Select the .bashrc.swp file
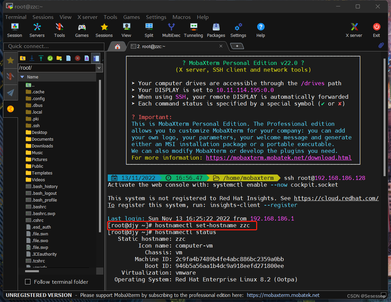Viewport: 391px width, 302px height. (x=40, y=214)
